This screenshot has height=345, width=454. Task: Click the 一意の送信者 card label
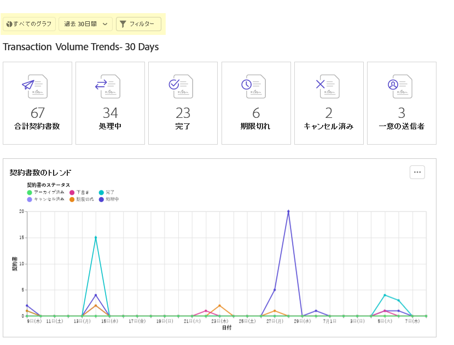(x=401, y=126)
